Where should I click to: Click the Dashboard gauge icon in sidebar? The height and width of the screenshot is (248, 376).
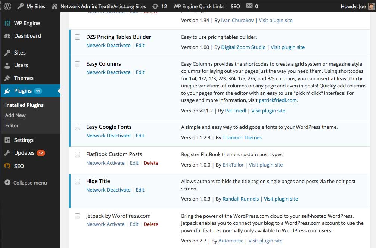coord(7,36)
